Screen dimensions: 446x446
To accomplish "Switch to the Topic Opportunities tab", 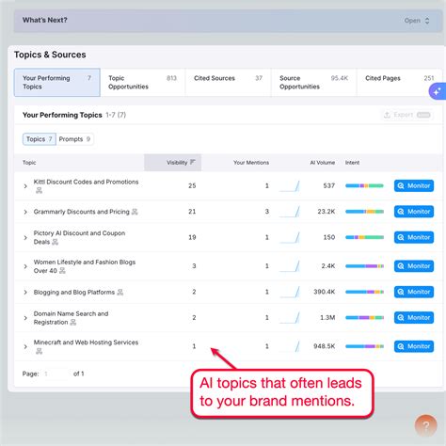I will 143,82.
